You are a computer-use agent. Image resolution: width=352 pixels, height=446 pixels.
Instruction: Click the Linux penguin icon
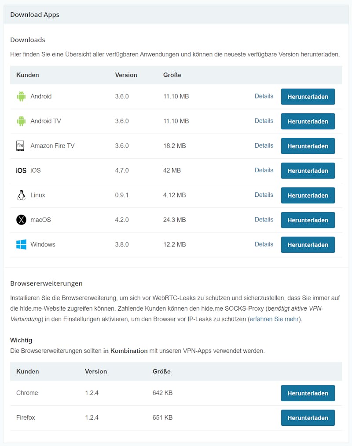click(x=21, y=195)
